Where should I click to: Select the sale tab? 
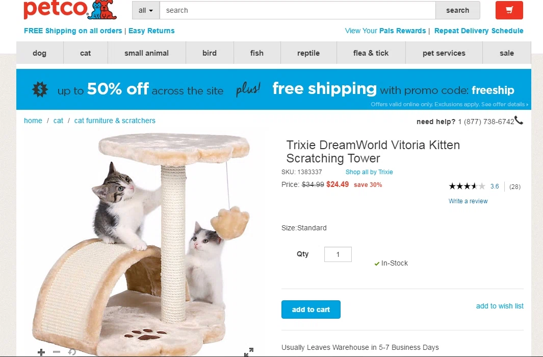point(507,53)
